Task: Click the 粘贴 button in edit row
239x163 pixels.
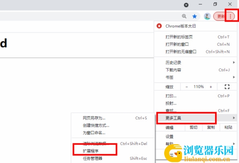Action: tap(228, 127)
